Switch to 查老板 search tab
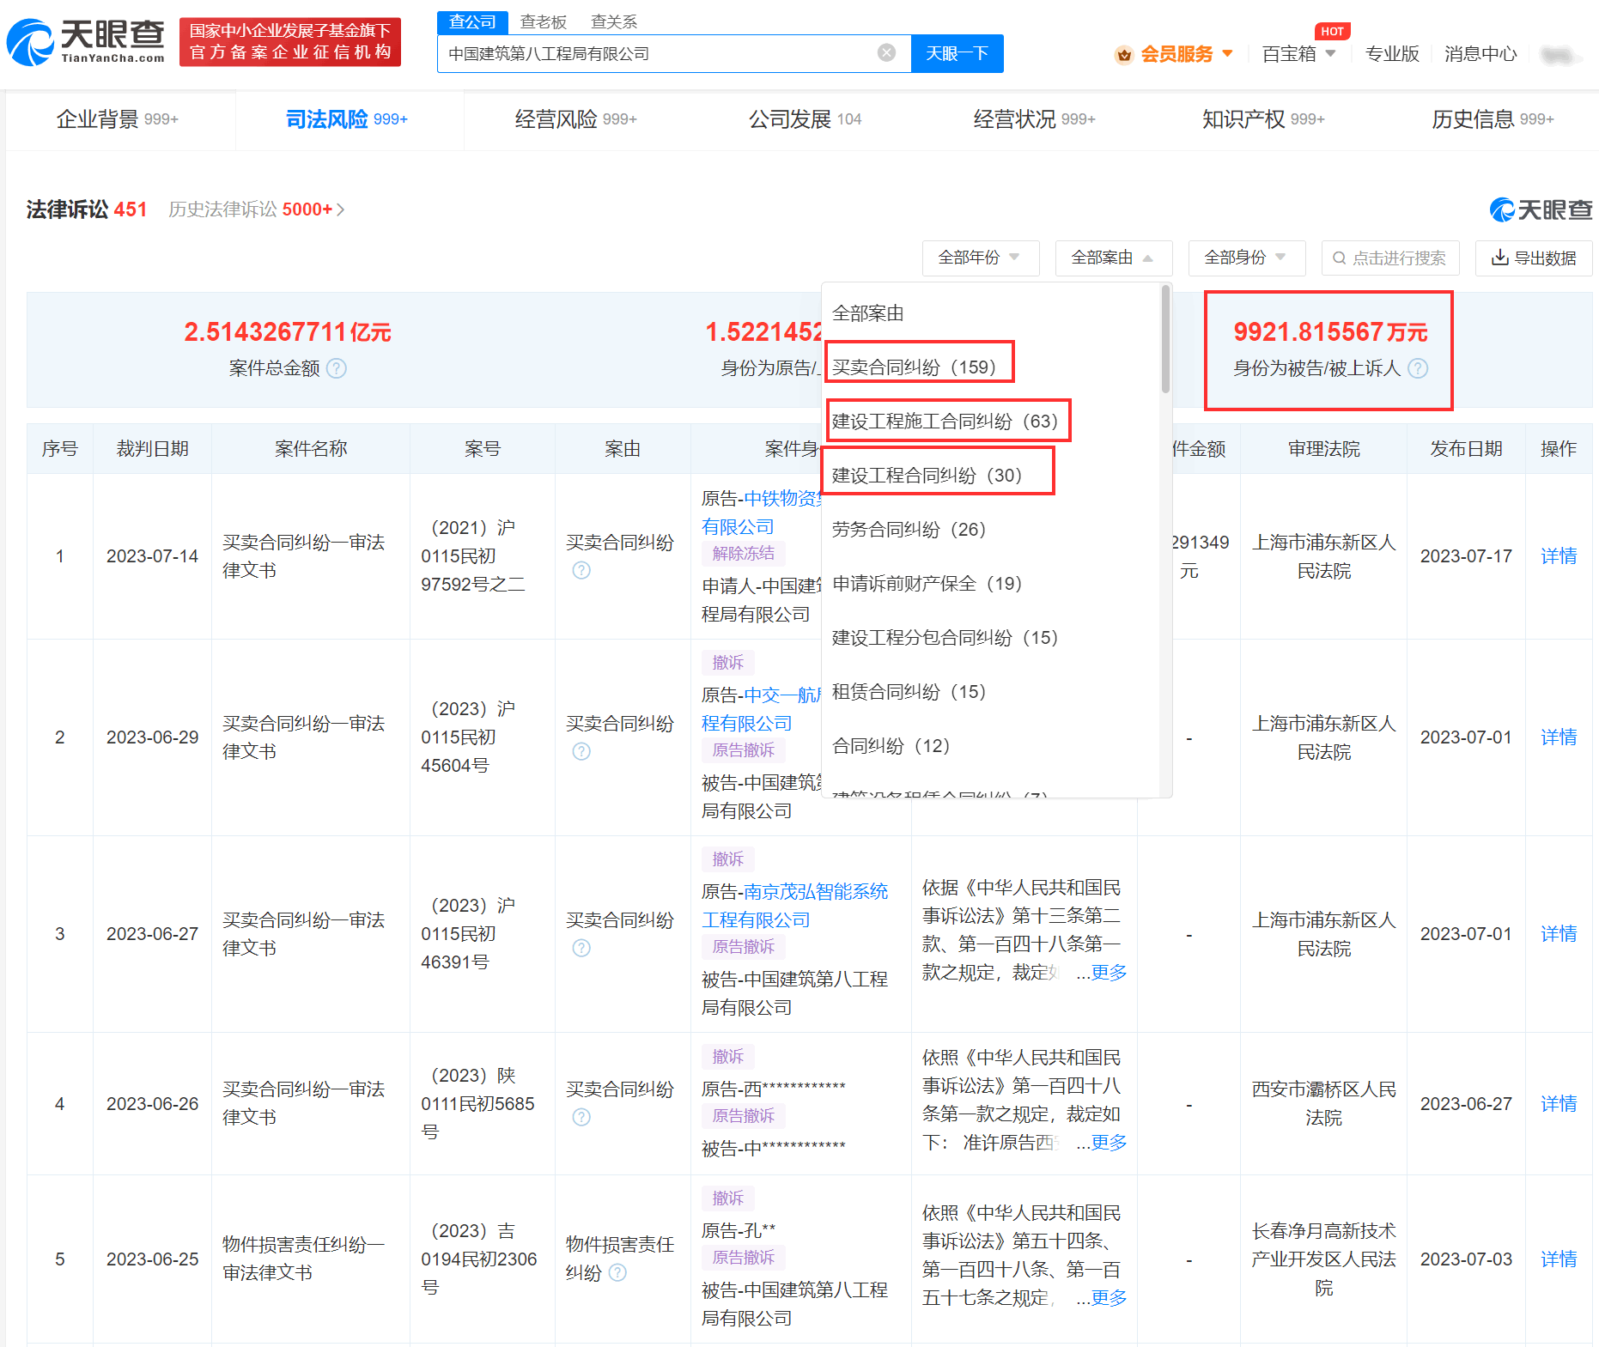 coord(544,22)
